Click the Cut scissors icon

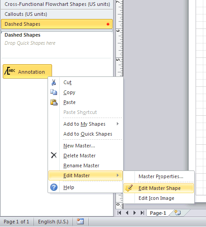pos(53,82)
